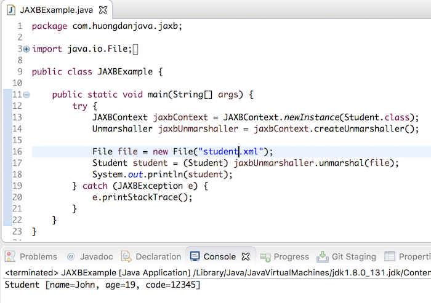Click the "student.xml" string literal
The width and height of the screenshot is (431, 303).
click(231, 152)
